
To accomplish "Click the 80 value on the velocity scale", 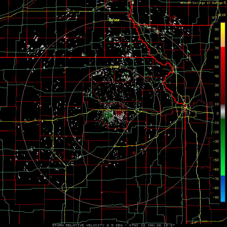I will tap(217, 39).
